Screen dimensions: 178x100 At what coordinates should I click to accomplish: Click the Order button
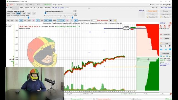pos(165,43)
